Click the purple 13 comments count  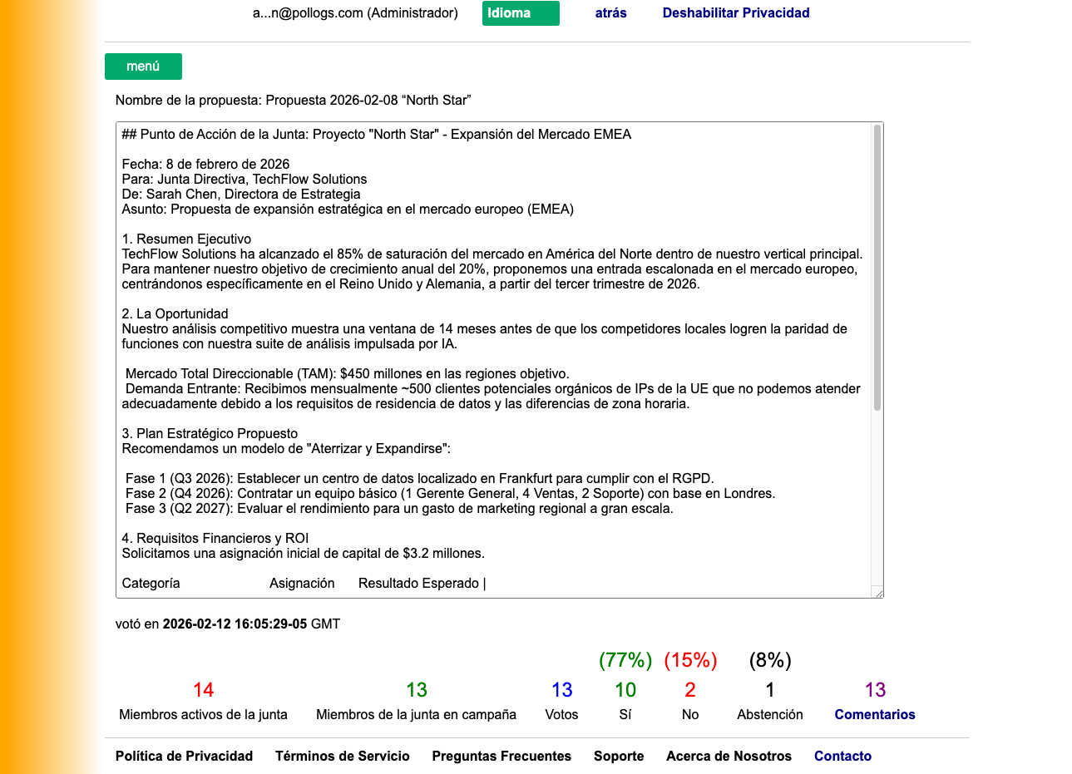(875, 690)
